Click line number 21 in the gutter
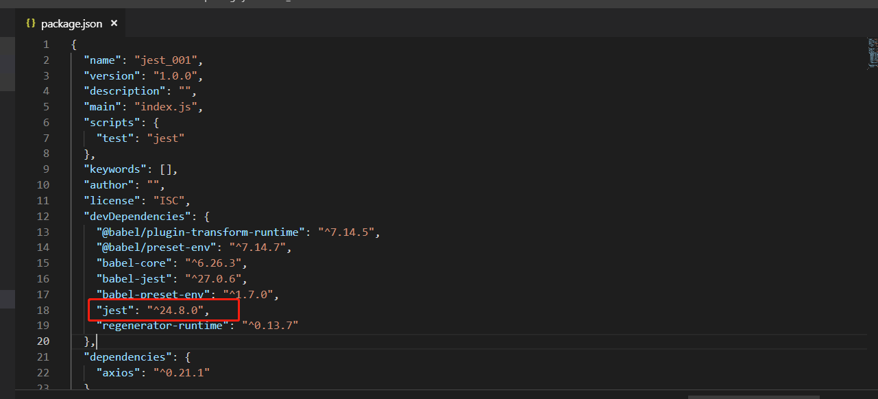This screenshot has height=399, width=878. (42, 356)
